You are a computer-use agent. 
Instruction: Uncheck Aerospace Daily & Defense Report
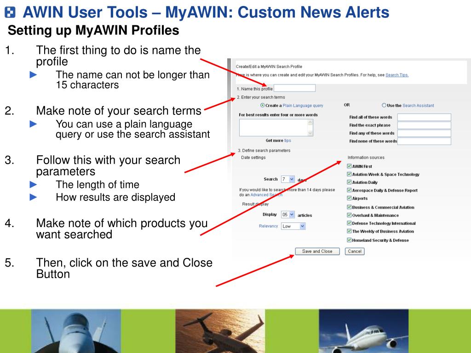(349, 190)
